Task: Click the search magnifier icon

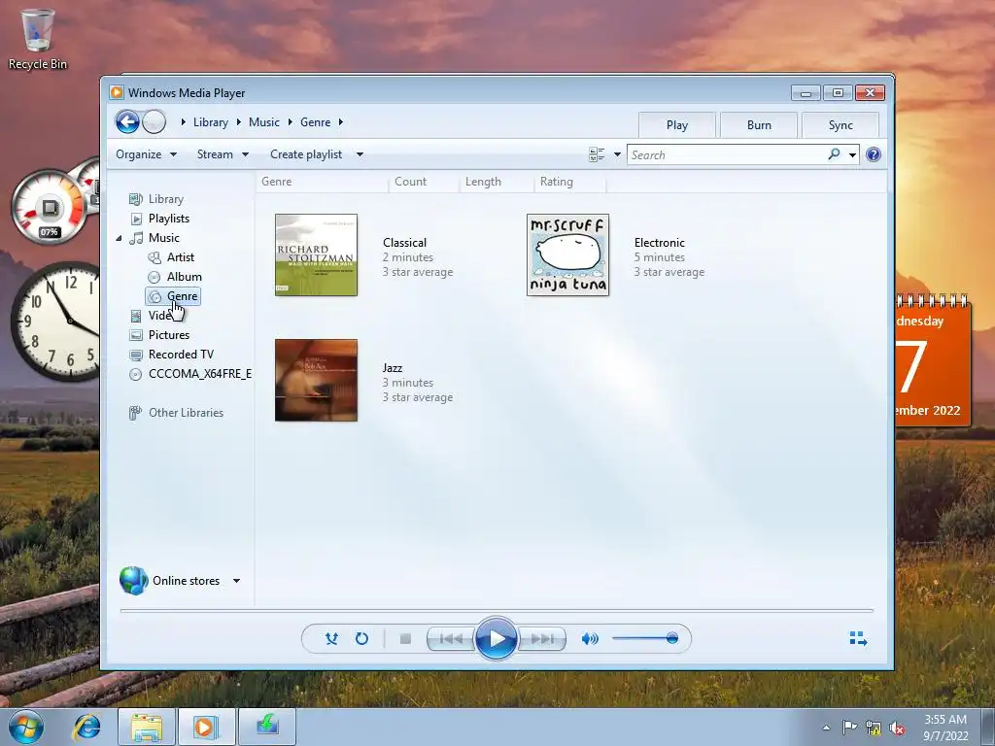Action: tap(834, 154)
